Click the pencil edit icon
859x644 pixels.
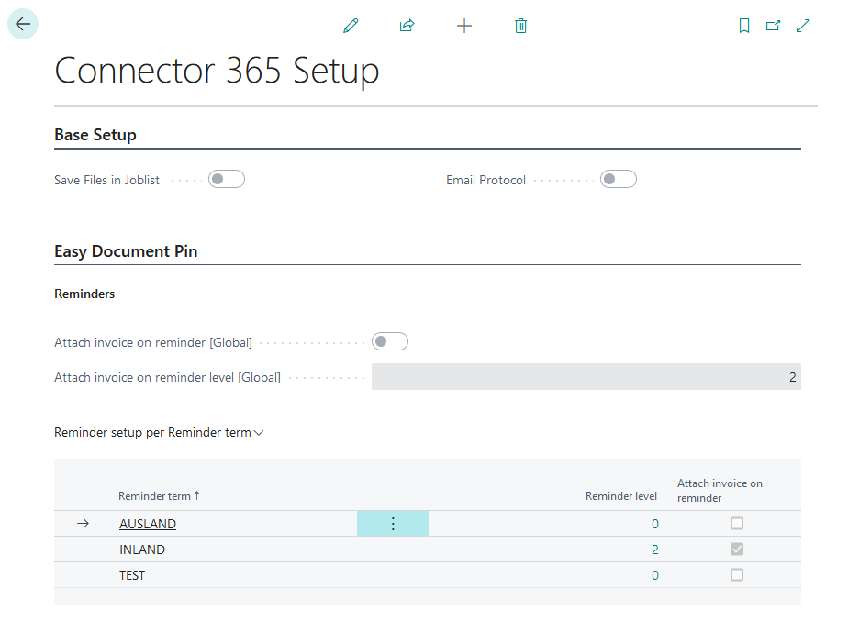351,26
